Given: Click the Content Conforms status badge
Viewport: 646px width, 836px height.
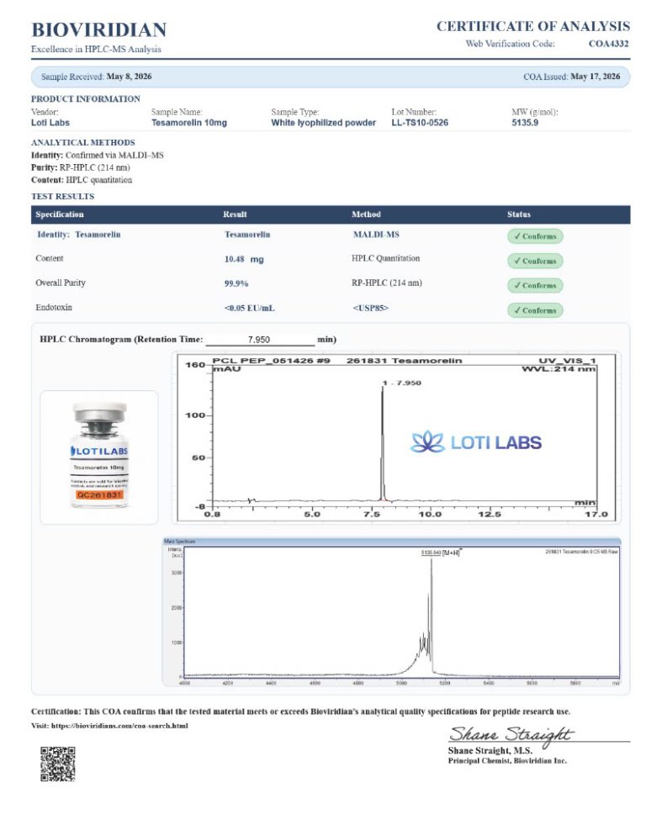Looking at the screenshot, I should [x=535, y=261].
